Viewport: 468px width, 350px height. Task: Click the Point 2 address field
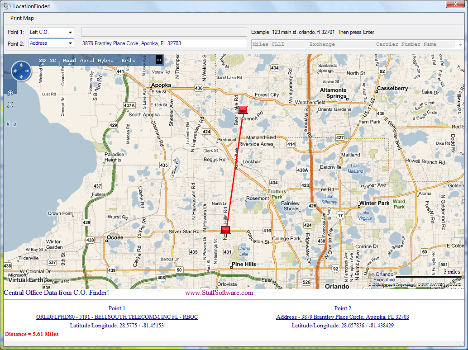tap(164, 43)
